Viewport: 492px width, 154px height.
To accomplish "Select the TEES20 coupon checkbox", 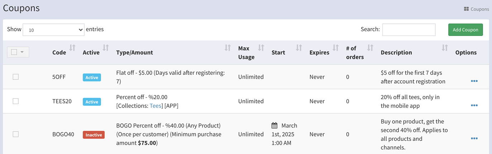I will click(16, 101).
